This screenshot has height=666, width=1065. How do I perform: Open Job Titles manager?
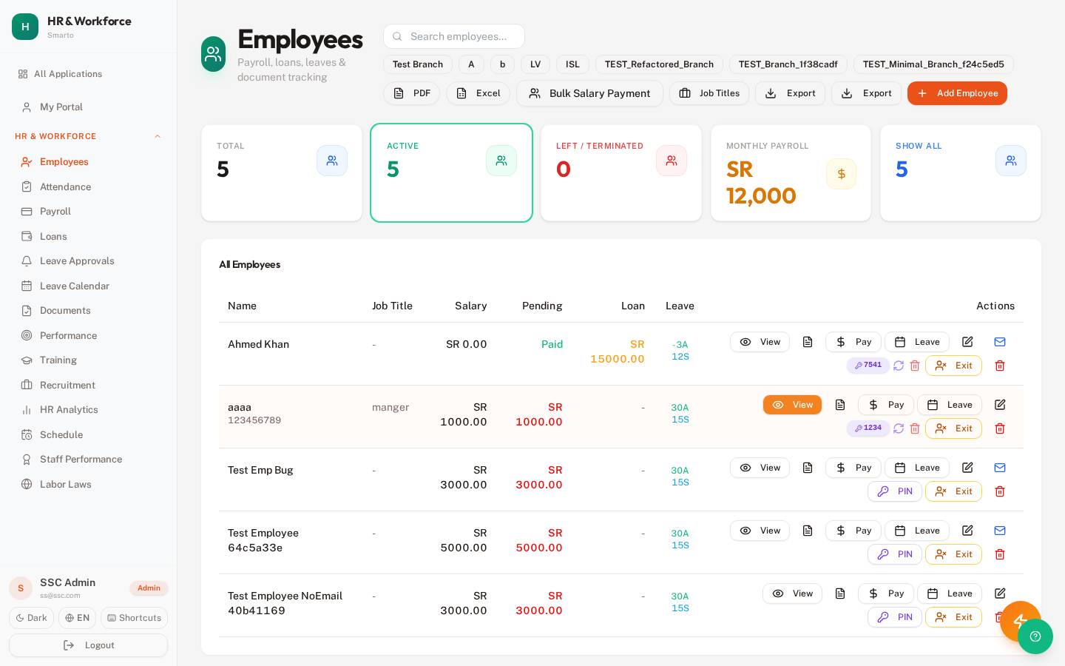709,93
